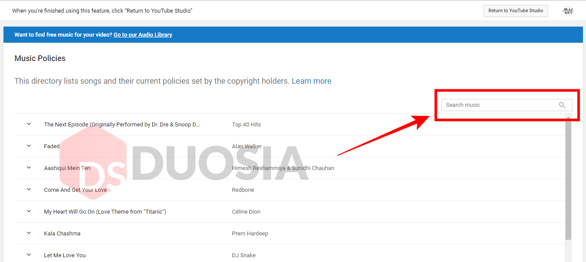Image resolution: width=586 pixels, height=262 pixels.
Task: Open Go to our Audio Library link
Action: tap(143, 35)
